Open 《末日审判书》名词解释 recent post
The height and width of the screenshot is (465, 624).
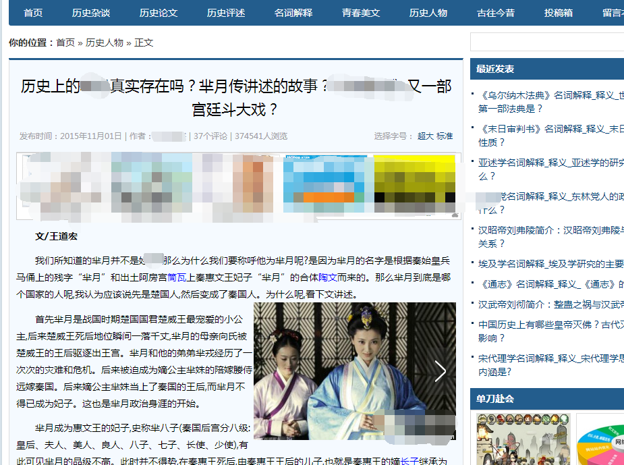550,136
